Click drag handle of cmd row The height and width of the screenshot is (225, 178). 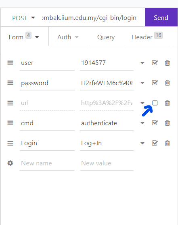coord(10,123)
